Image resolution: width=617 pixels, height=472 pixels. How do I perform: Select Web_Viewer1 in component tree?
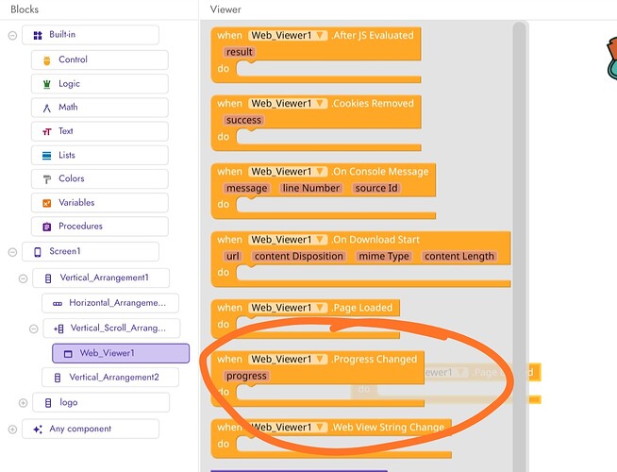tap(121, 353)
